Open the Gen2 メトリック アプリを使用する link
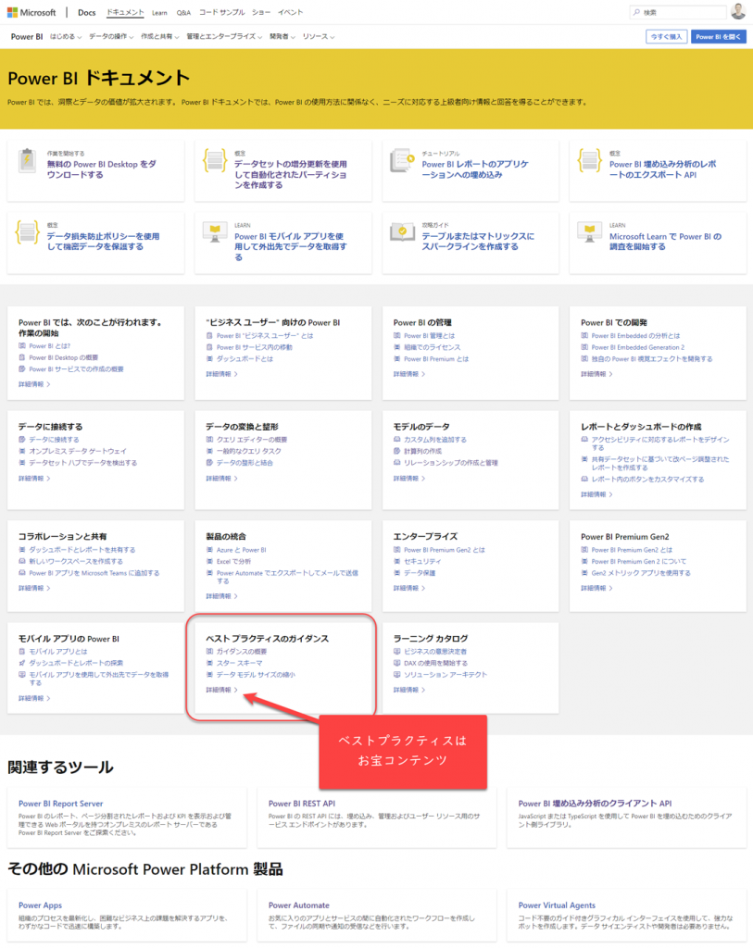Screen dimensions: 753x948 [x=641, y=572]
